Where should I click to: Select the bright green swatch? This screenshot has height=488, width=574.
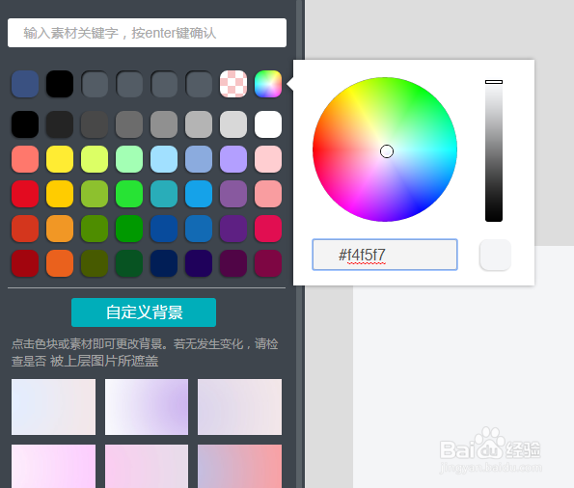[x=129, y=194]
